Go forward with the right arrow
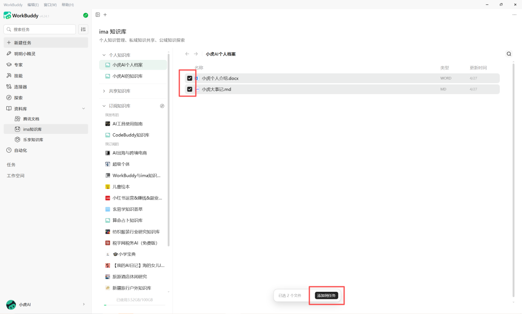 pyautogui.click(x=196, y=54)
